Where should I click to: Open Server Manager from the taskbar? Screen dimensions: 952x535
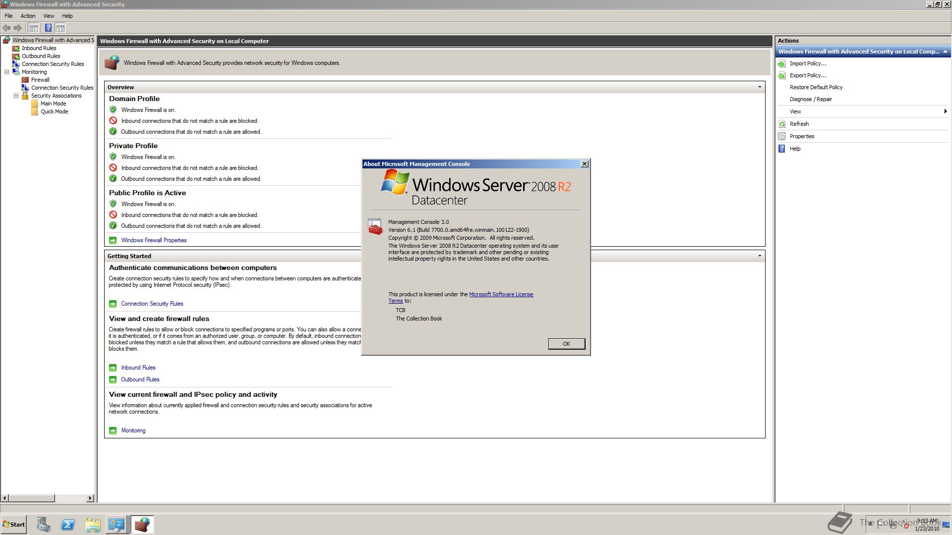tap(44, 525)
